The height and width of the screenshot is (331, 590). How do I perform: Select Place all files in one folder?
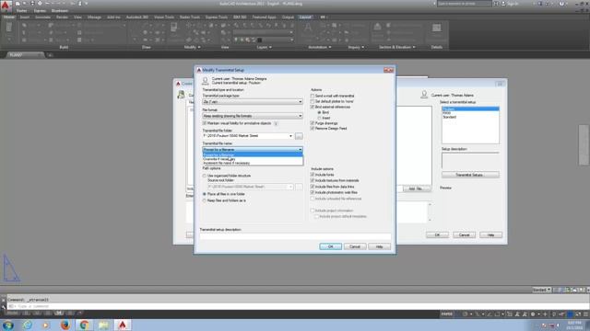(x=224, y=194)
